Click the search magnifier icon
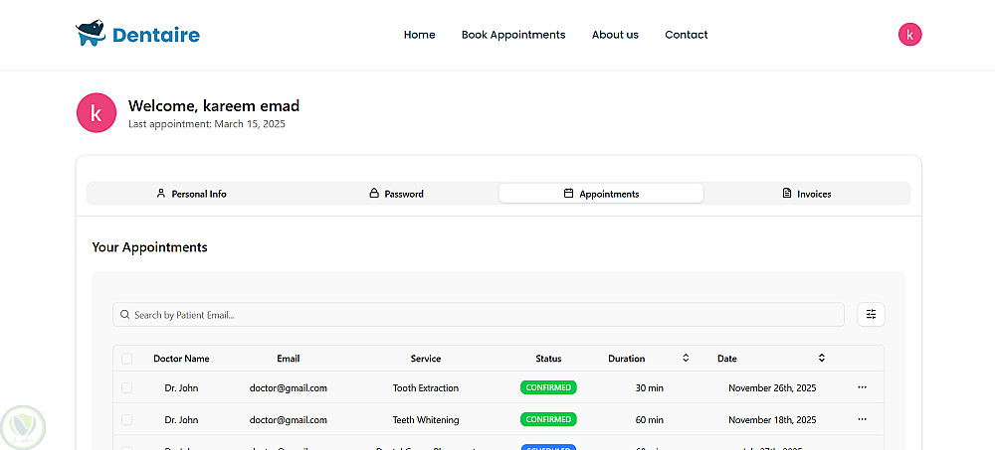 124,315
